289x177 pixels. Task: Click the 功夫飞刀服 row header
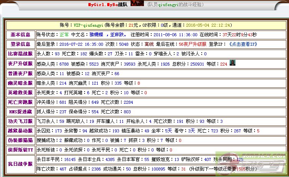point(21,122)
